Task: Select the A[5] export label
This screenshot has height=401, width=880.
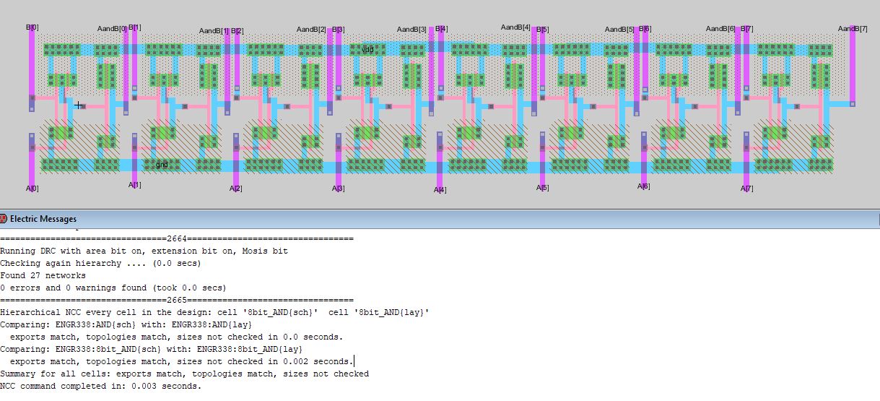Action: [x=542, y=188]
